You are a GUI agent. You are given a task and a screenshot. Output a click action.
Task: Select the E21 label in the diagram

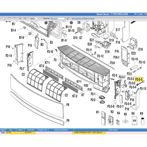click(x=92, y=40)
